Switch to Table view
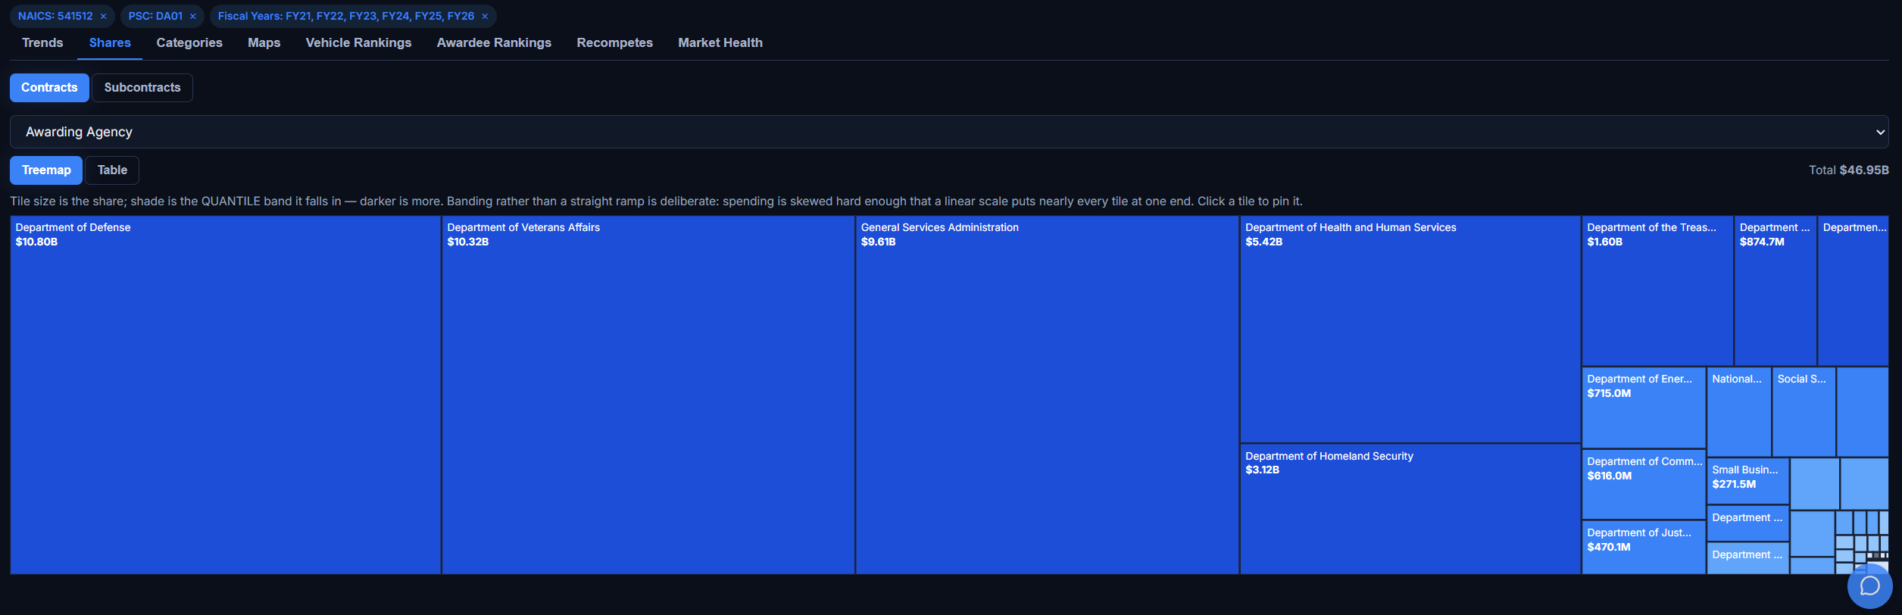 pos(112,170)
